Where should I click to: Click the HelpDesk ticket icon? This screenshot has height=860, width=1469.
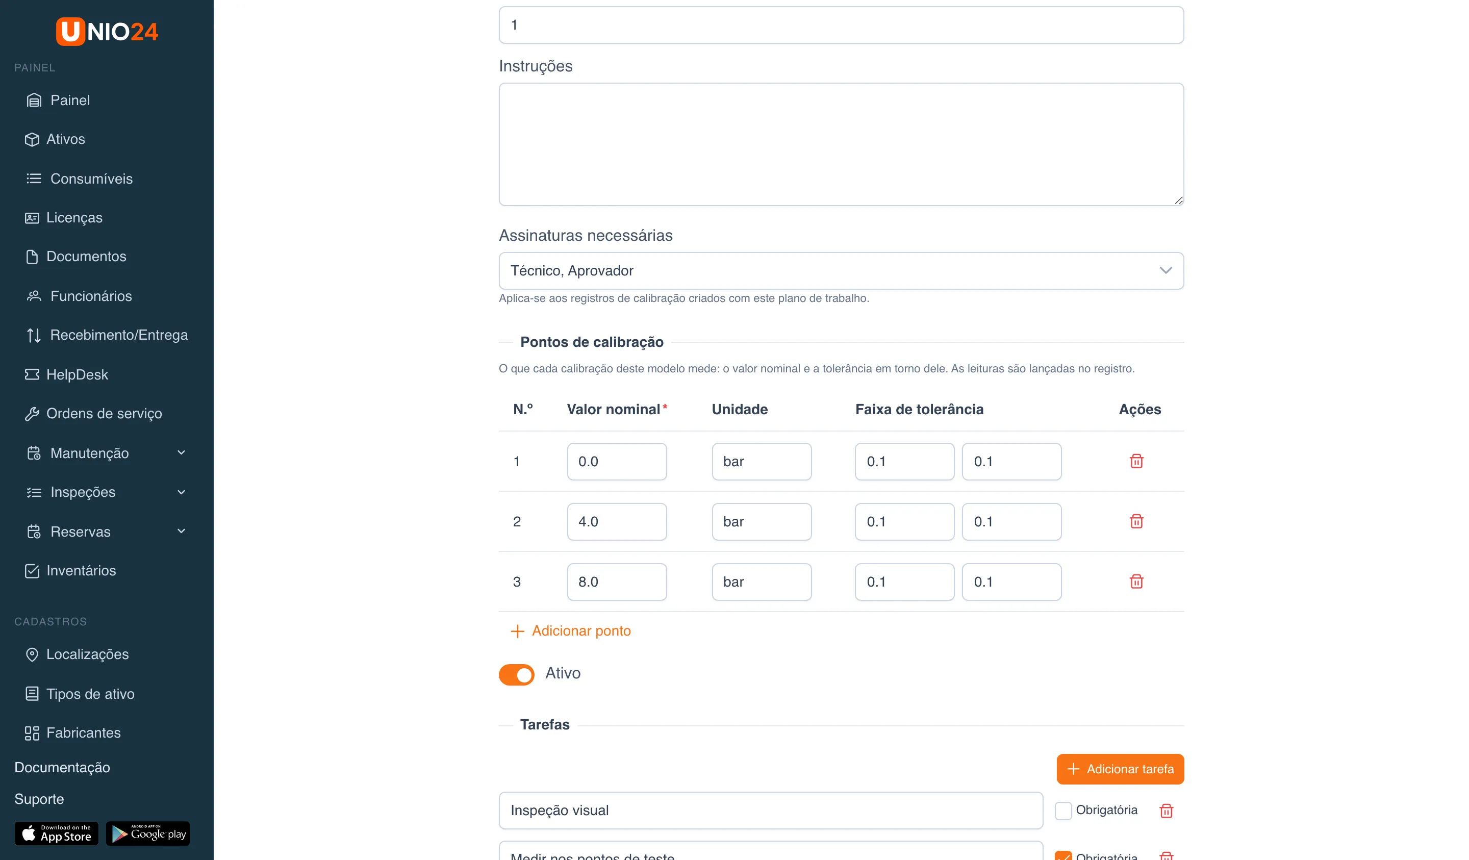pos(32,374)
